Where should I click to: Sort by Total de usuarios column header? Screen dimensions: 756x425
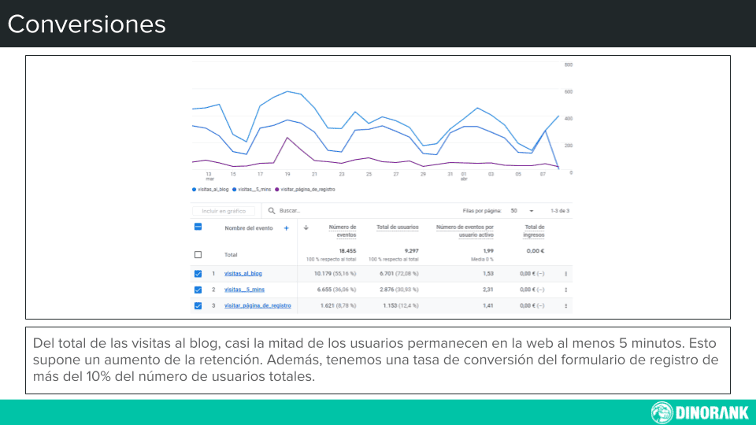click(x=397, y=227)
